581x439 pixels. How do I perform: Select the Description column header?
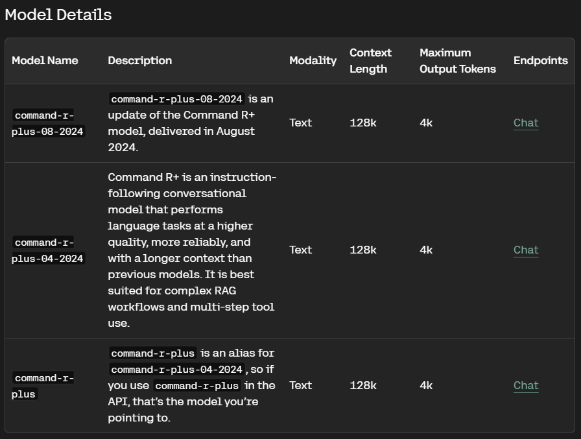click(139, 60)
